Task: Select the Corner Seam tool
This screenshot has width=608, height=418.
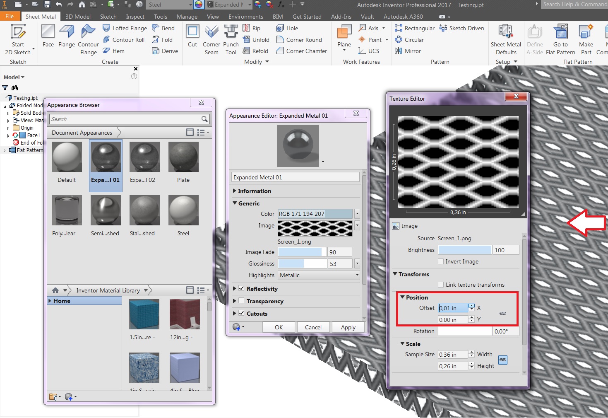Action: click(x=211, y=39)
